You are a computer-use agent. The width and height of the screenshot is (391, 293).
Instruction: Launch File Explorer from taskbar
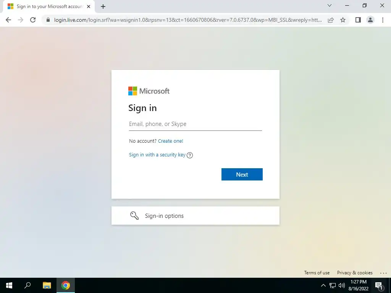point(47,285)
